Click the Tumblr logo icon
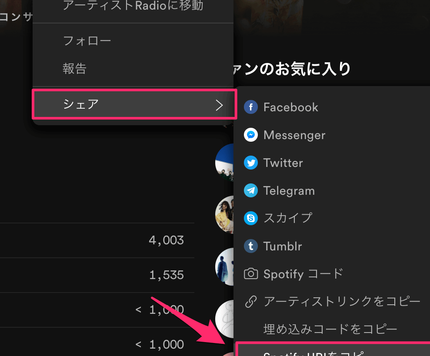Image resolution: width=430 pixels, height=356 pixels. [x=251, y=246]
